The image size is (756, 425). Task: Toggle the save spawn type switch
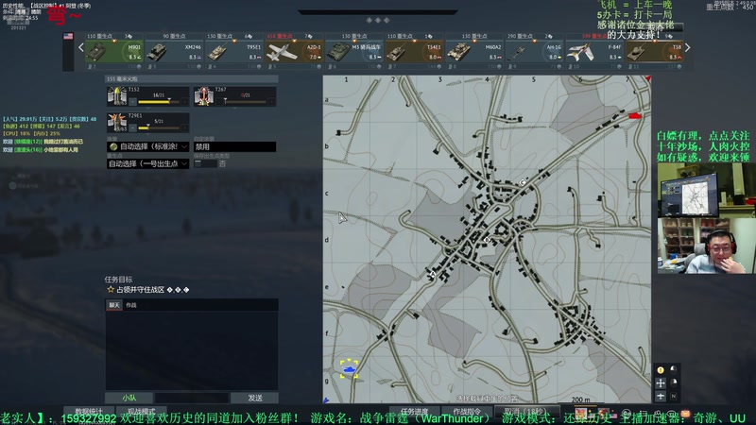point(205,163)
